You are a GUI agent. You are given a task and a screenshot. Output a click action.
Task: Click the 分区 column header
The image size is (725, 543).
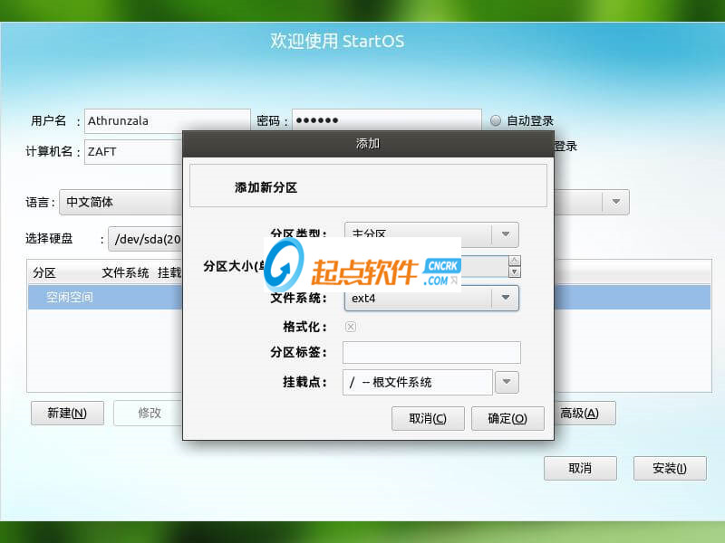tap(44, 273)
